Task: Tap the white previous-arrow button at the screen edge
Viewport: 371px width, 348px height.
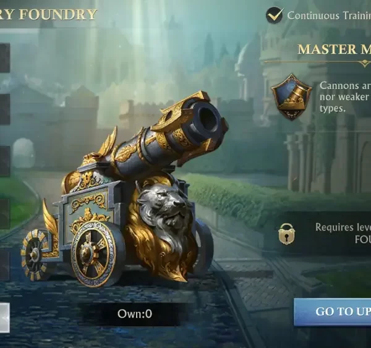Action: 5,318
